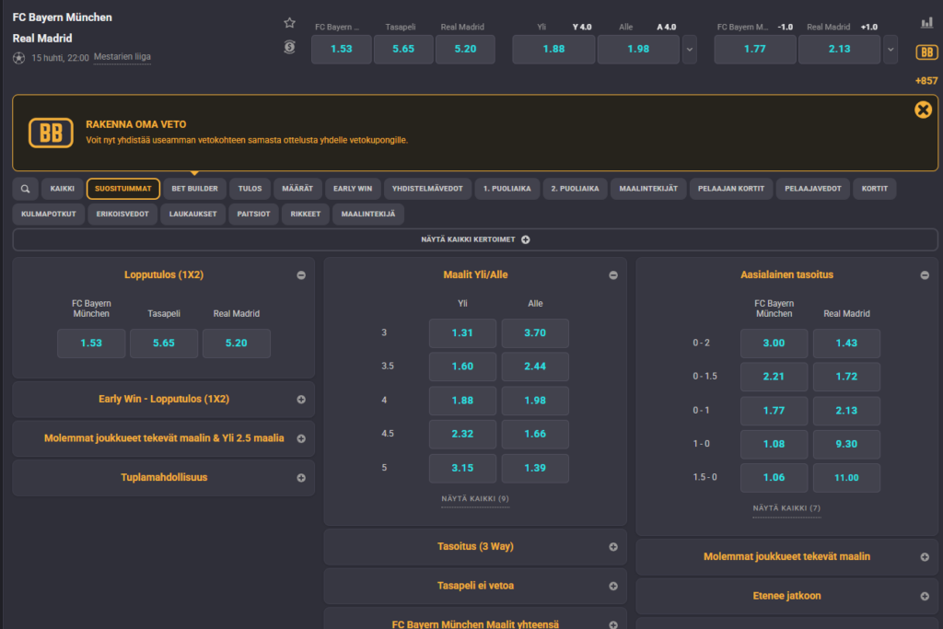Click the Mestarien liiga league link
Image resolution: width=943 pixels, height=629 pixels.
tap(122, 57)
